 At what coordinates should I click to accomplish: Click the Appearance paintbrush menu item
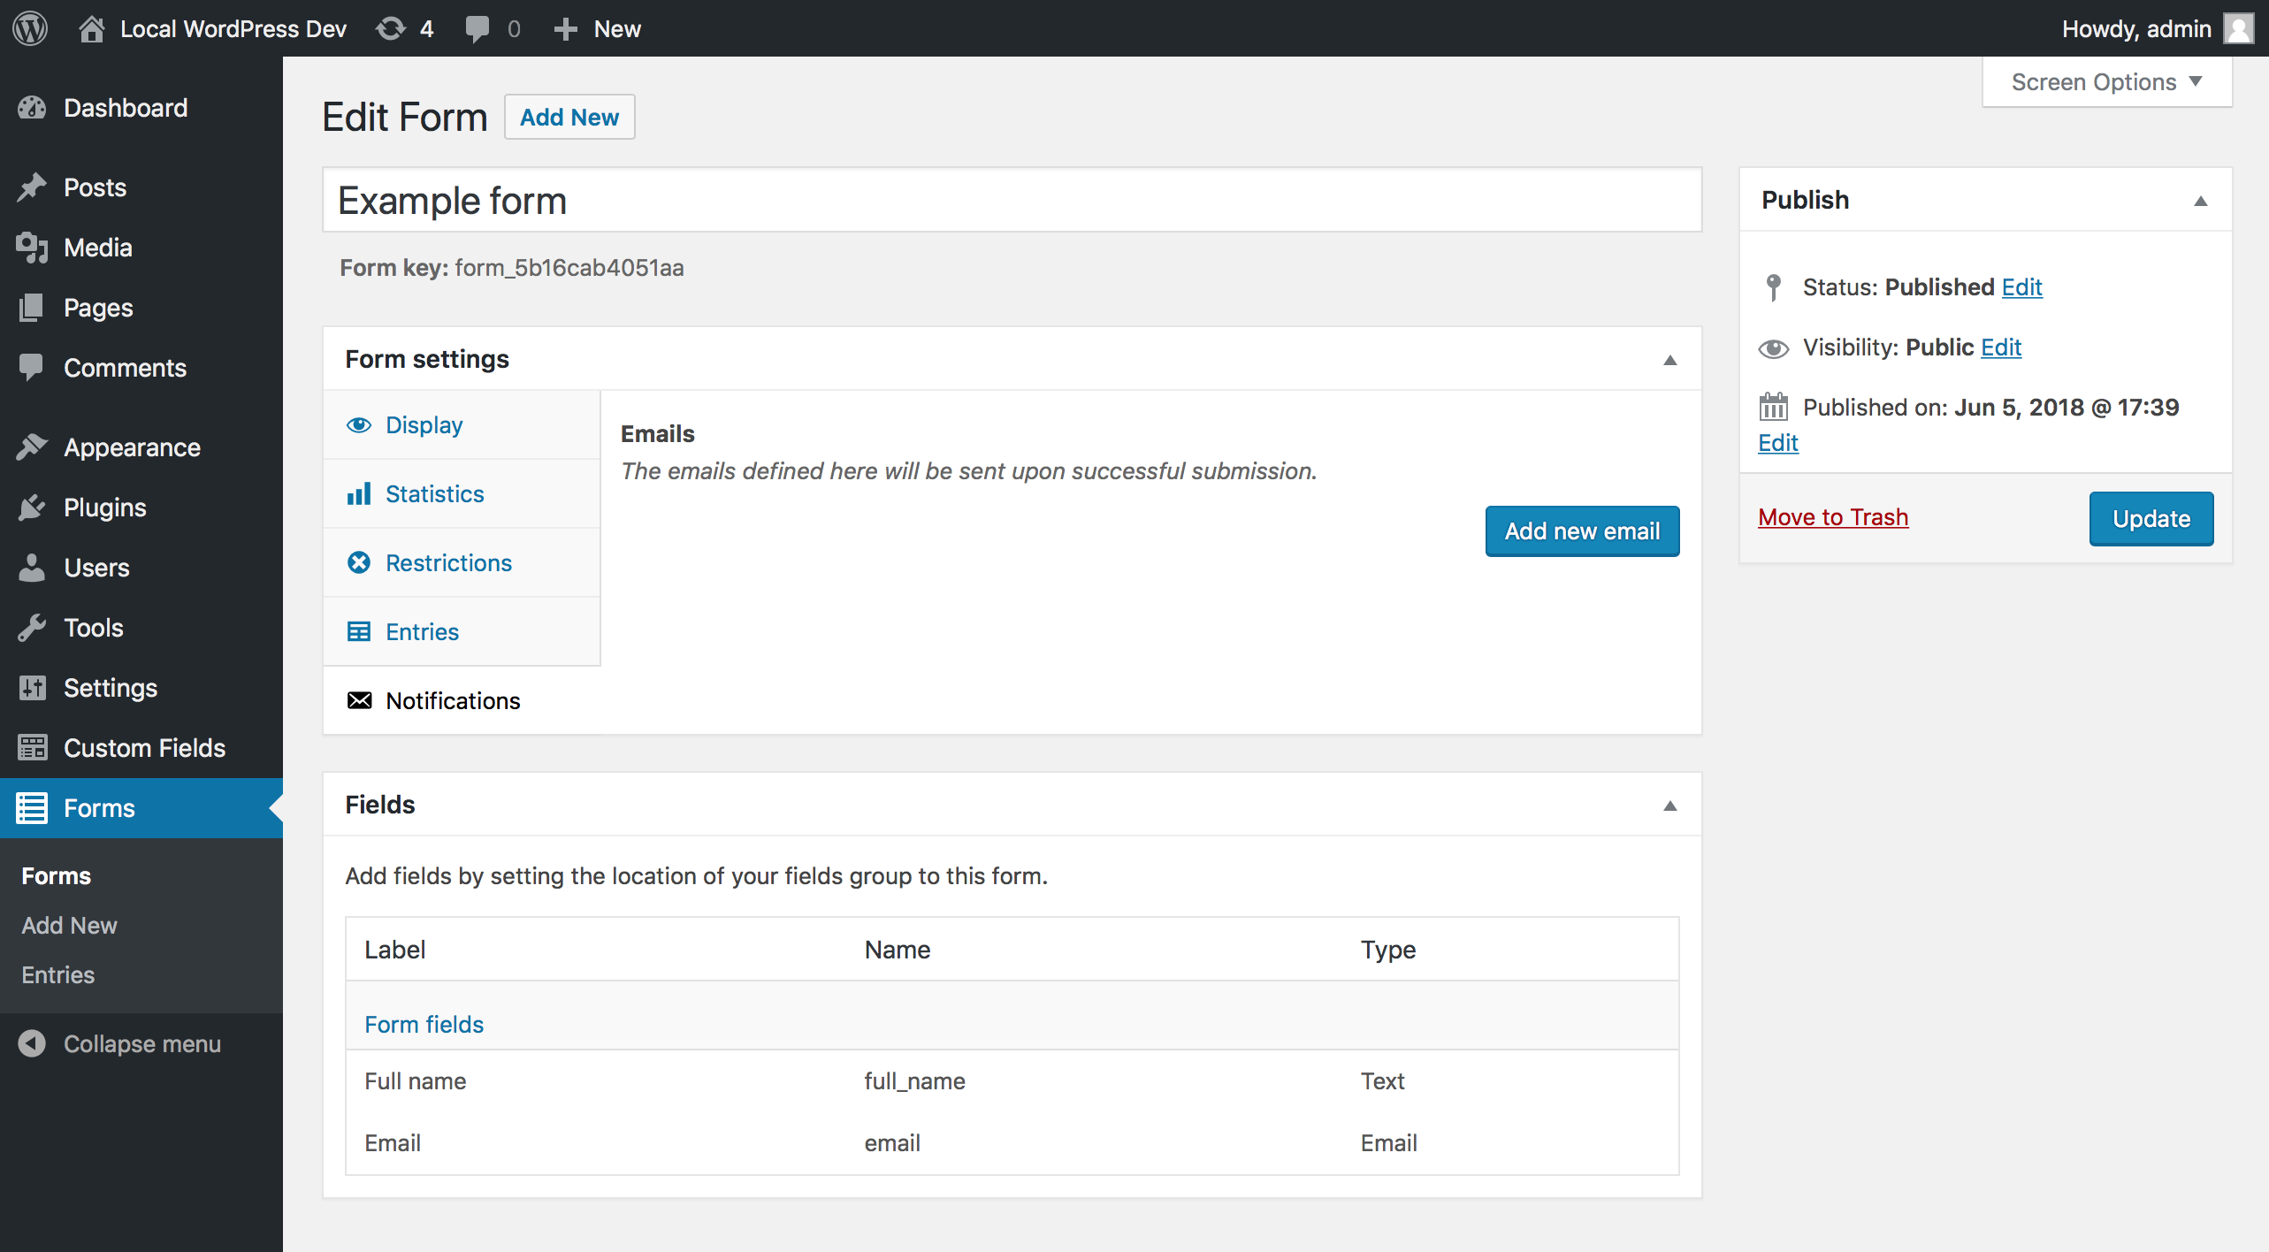[132, 447]
